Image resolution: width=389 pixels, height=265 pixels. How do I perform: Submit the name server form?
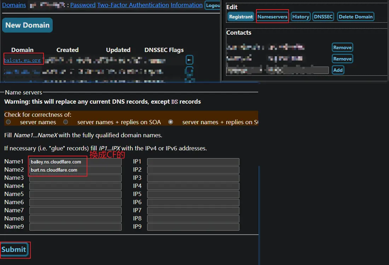pyautogui.click(x=14, y=249)
